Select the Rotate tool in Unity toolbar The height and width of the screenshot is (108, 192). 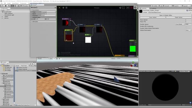[9, 6]
